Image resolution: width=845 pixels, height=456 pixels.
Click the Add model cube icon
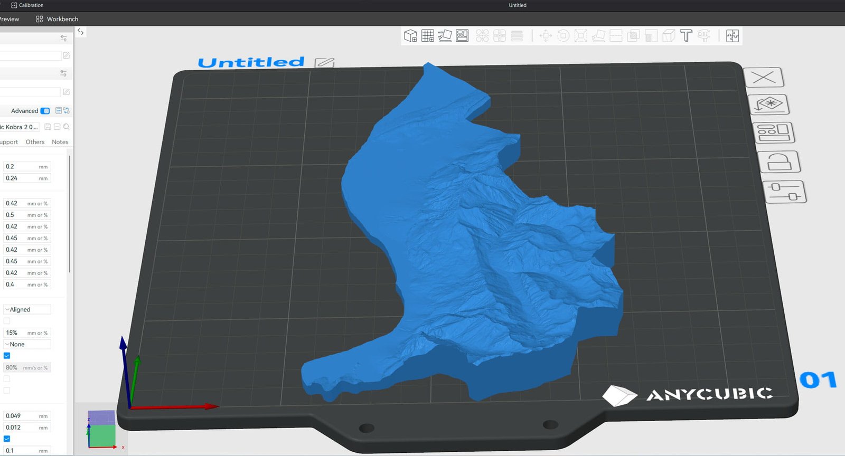point(410,36)
